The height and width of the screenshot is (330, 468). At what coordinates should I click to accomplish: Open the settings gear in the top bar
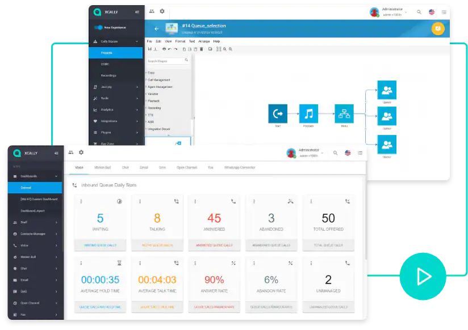click(x=162, y=11)
